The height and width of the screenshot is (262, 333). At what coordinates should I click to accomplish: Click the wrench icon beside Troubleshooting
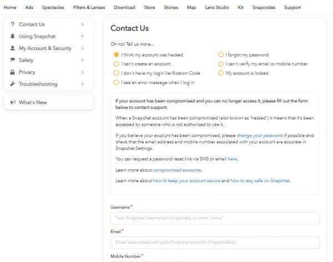(12, 84)
